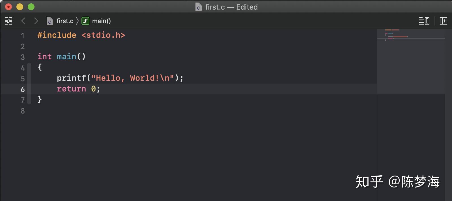The height and width of the screenshot is (201, 452).
Task: Click highlighted line number 6
Action: 23,89
